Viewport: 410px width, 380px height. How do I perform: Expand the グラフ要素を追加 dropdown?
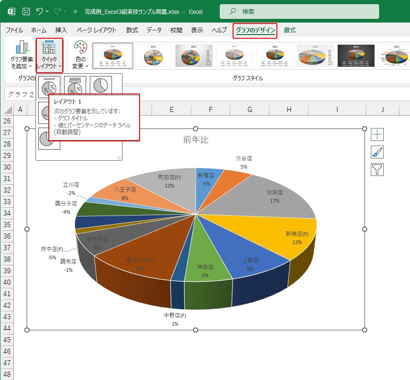(x=22, y=56)
